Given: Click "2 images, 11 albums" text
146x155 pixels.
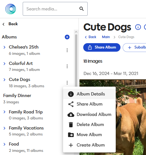Looking at the screenshot, I should [x=26, y=151].
